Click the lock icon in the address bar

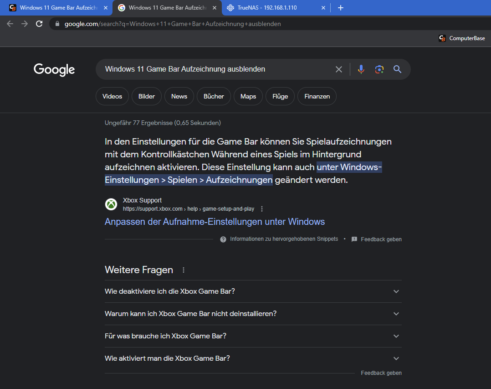tap(57, 24)
